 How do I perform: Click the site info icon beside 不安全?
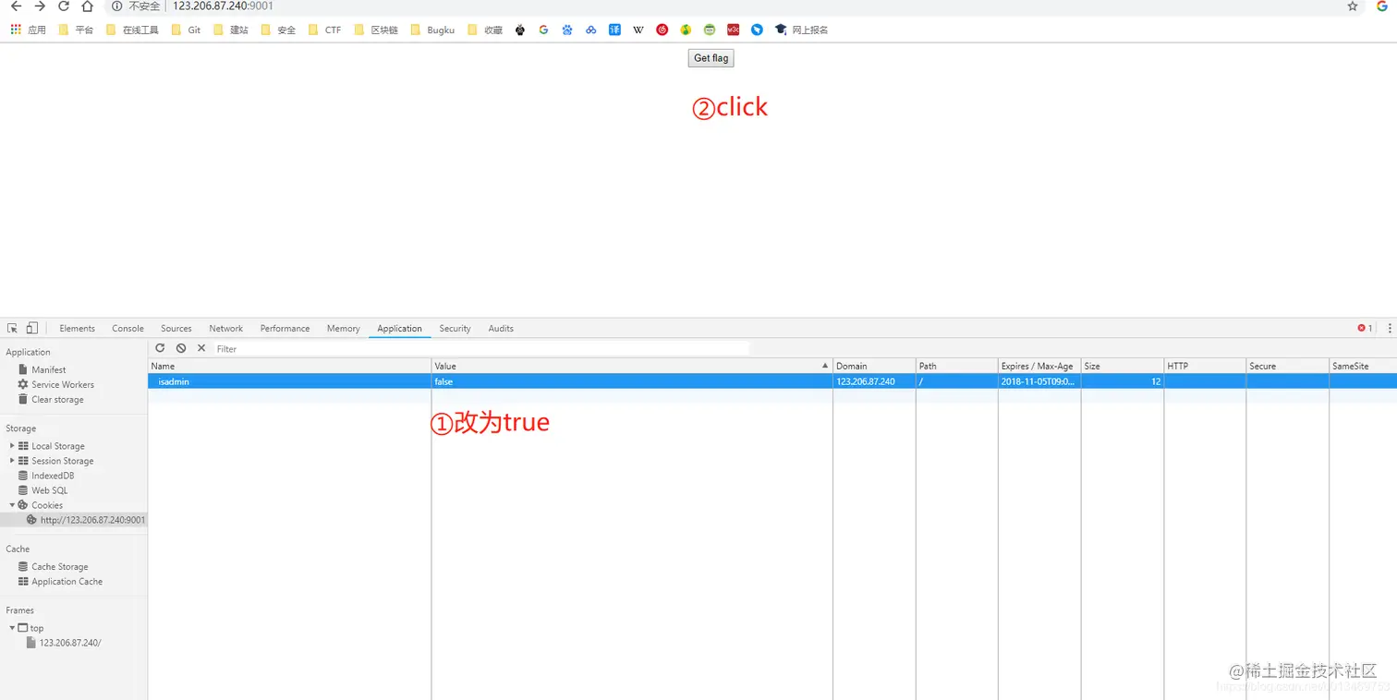[x=117, y=6]
